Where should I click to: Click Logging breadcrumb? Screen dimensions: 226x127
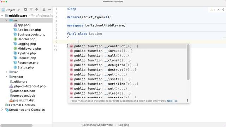coord(124,125)
